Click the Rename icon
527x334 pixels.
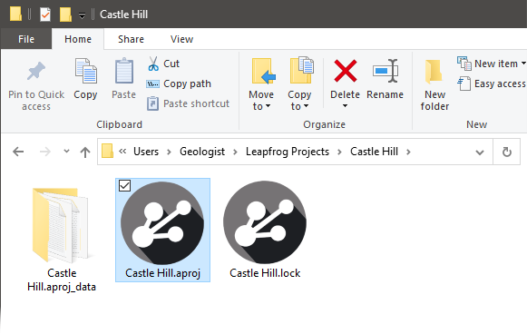[385, 71]
